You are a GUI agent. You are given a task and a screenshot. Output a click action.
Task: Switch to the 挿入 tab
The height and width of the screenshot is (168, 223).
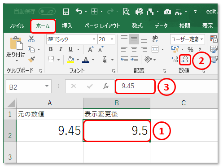[67, 26]
